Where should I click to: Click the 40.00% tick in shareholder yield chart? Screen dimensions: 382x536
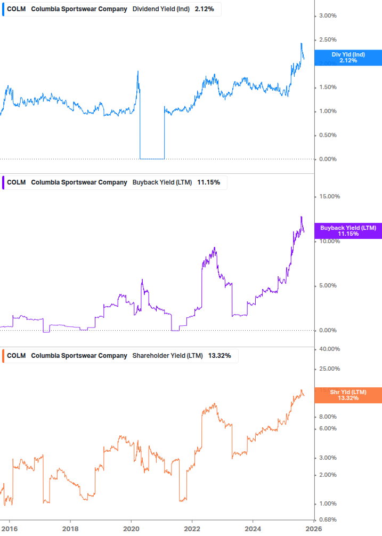click(329, 349)
